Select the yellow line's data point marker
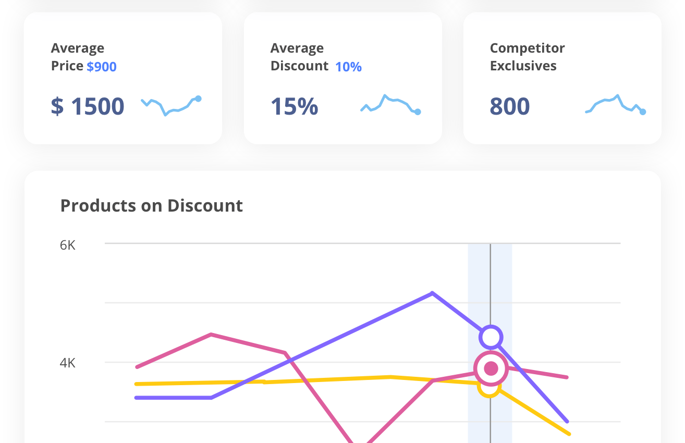685x443 pixels. coord(490,389)
